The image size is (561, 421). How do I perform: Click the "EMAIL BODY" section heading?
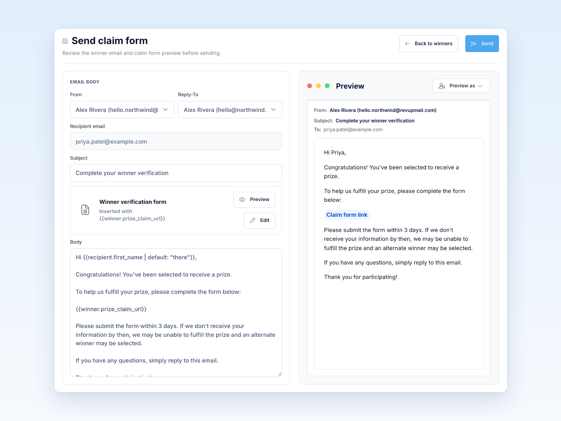point(85,82)
